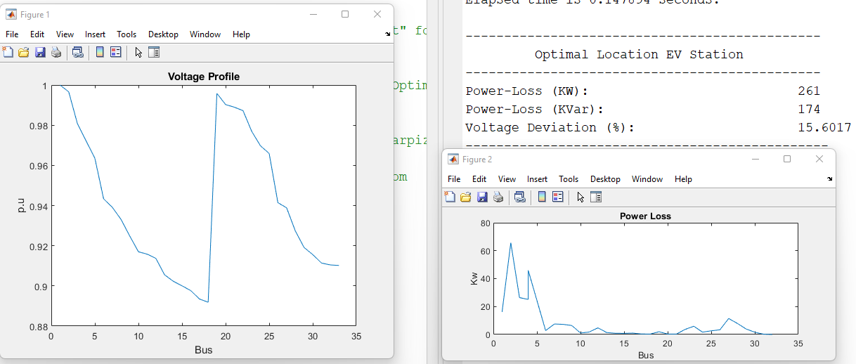Screen dimensions: 856x364
Task: Click MATLAB logo icon in Figure 1 title bar
Action: point(11,14)
